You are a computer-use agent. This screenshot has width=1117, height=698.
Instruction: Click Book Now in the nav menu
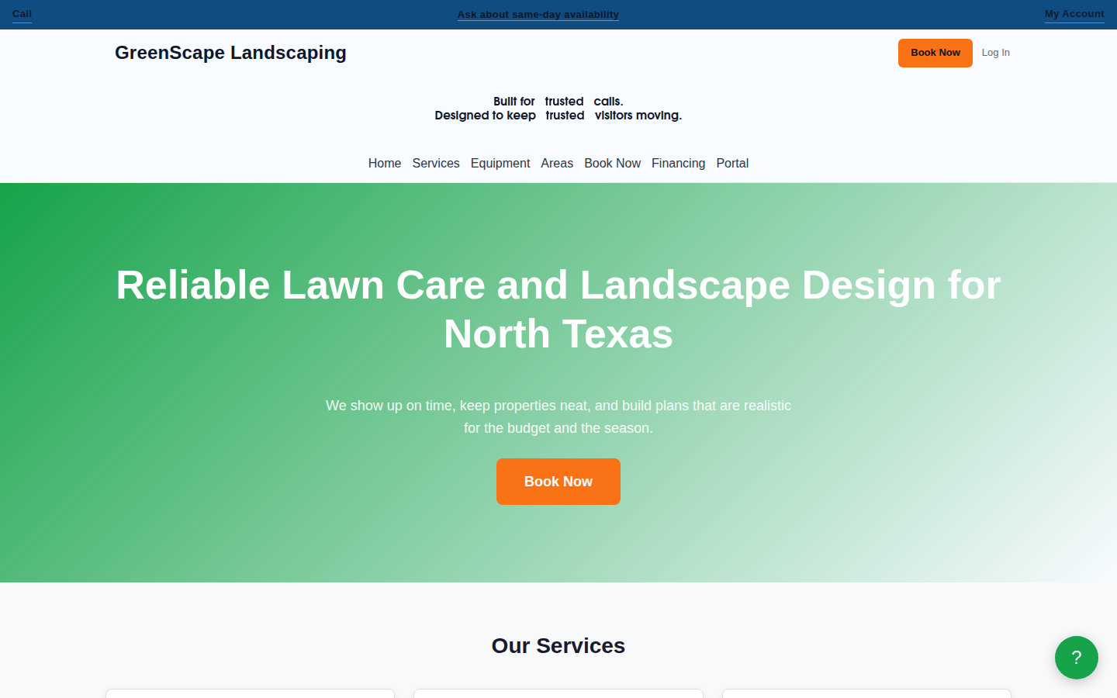pyautogui.click(x=612, y=163)
